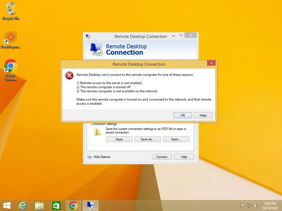Open the network icon in system tray
Image resolution: width=282 pixels, height=211 pixels.
[250, 206]
